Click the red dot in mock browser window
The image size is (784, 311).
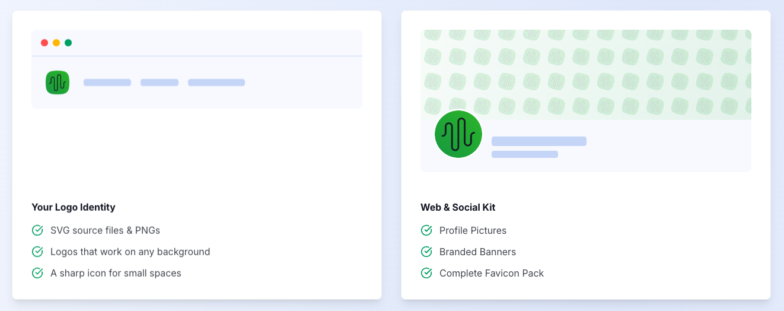44,43
